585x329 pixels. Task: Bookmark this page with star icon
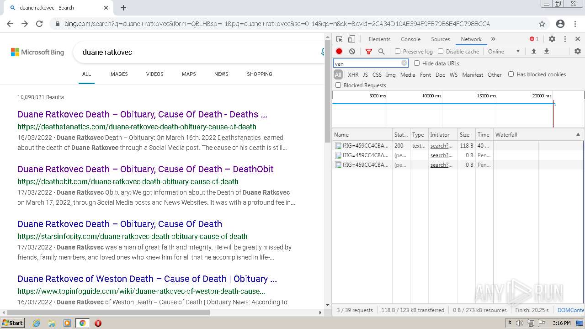542,24
